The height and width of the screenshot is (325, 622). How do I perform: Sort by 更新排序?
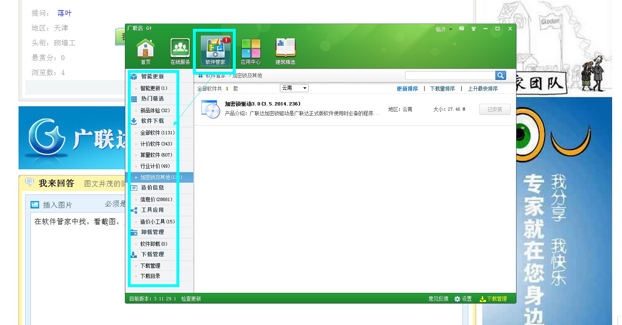tap(407, 89)
